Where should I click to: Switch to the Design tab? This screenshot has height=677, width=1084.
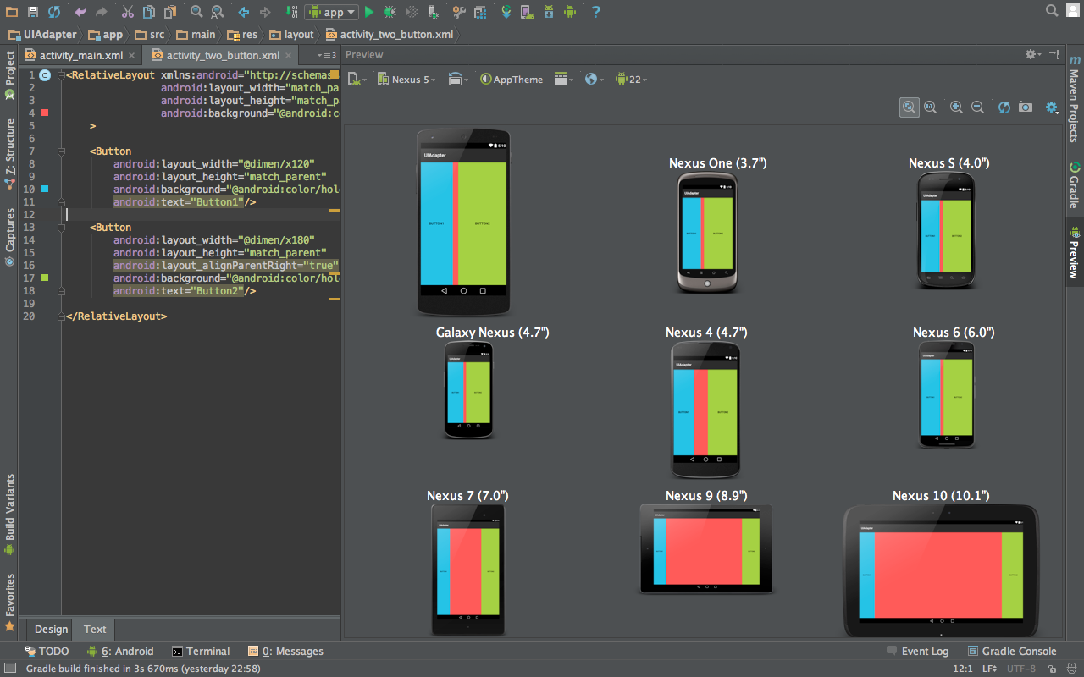tap(51, 629)
